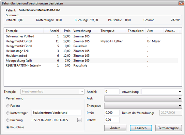Sort by the Arzt column header

click(x=155, y=31)
